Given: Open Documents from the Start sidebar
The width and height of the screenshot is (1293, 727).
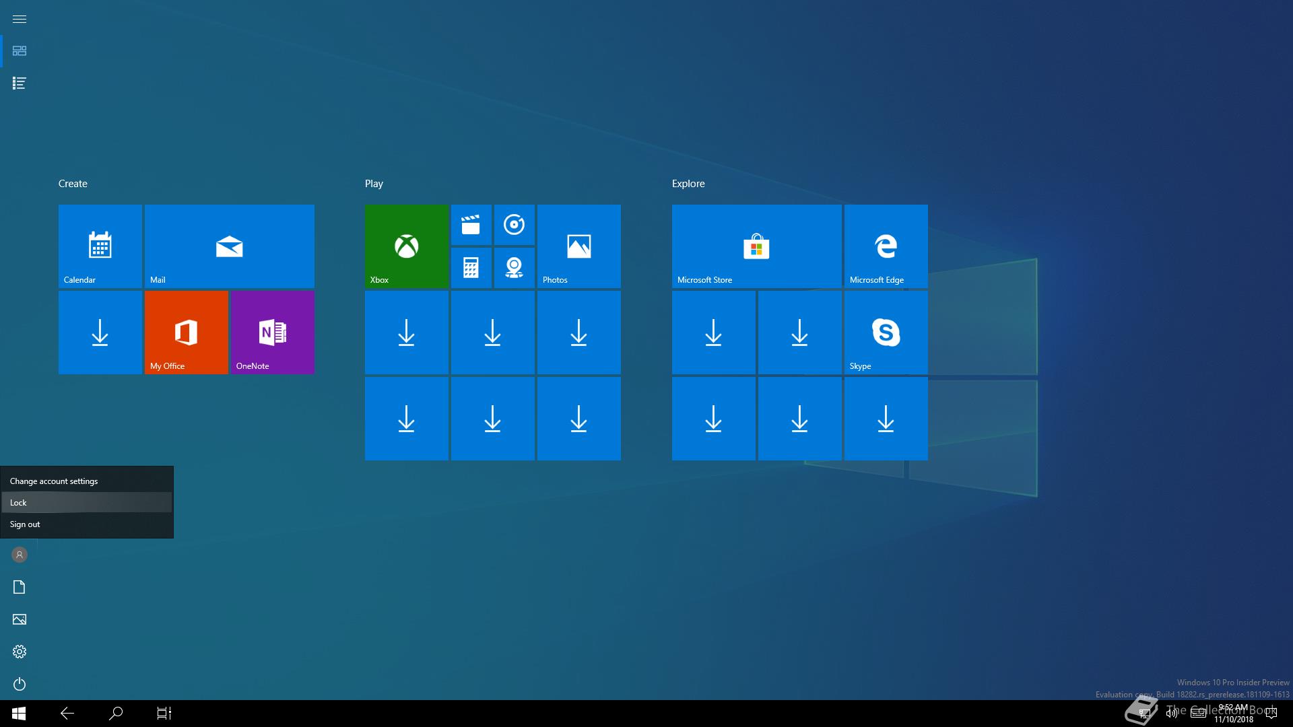Looking at the screenshot, I should [20, 587].
